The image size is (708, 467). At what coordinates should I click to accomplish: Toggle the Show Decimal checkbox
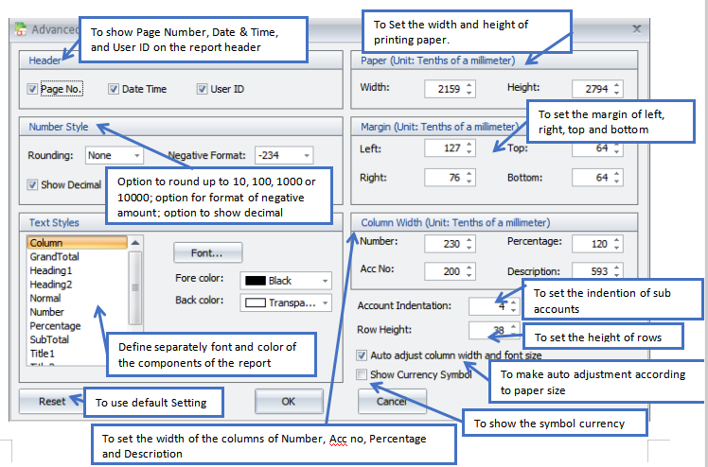click(x=32, y=185)
